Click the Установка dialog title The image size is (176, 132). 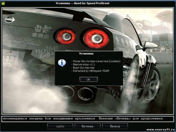86,53
